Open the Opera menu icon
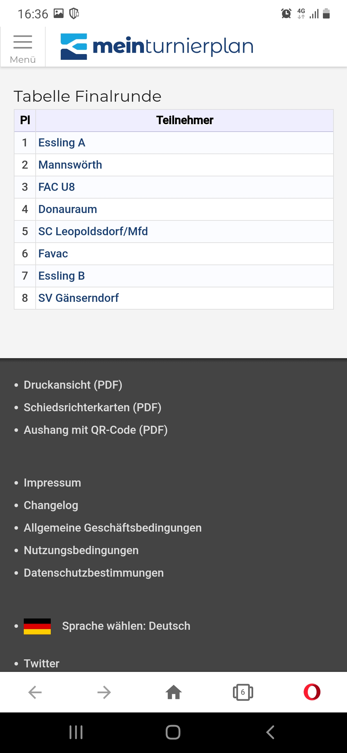Screen dimensions: 347x753 [312, 692]
